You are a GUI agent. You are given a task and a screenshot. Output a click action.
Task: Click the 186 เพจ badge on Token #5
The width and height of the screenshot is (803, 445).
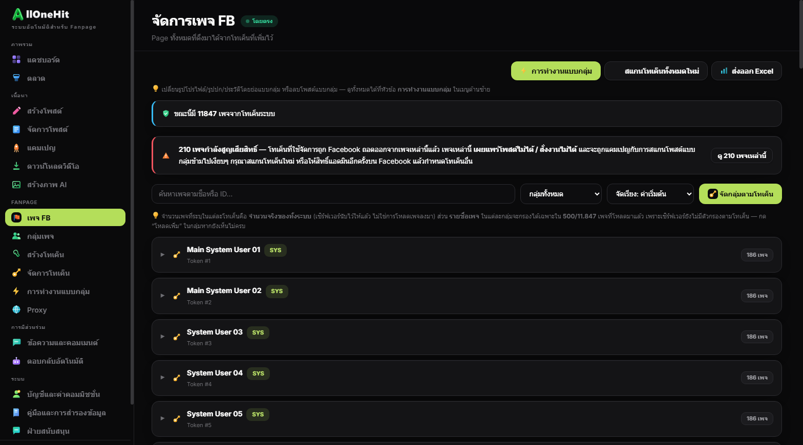tap(757, 418)
